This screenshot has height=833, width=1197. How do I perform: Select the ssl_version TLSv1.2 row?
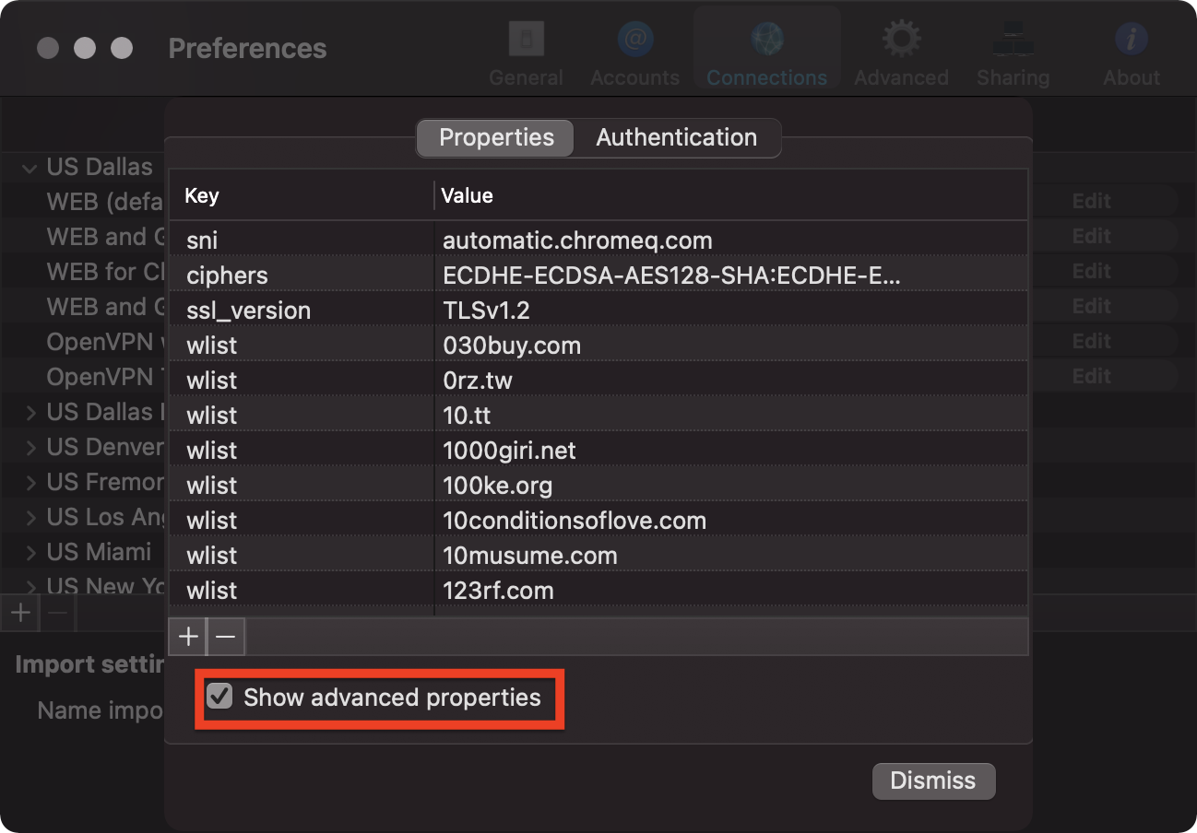pos(598,311)
